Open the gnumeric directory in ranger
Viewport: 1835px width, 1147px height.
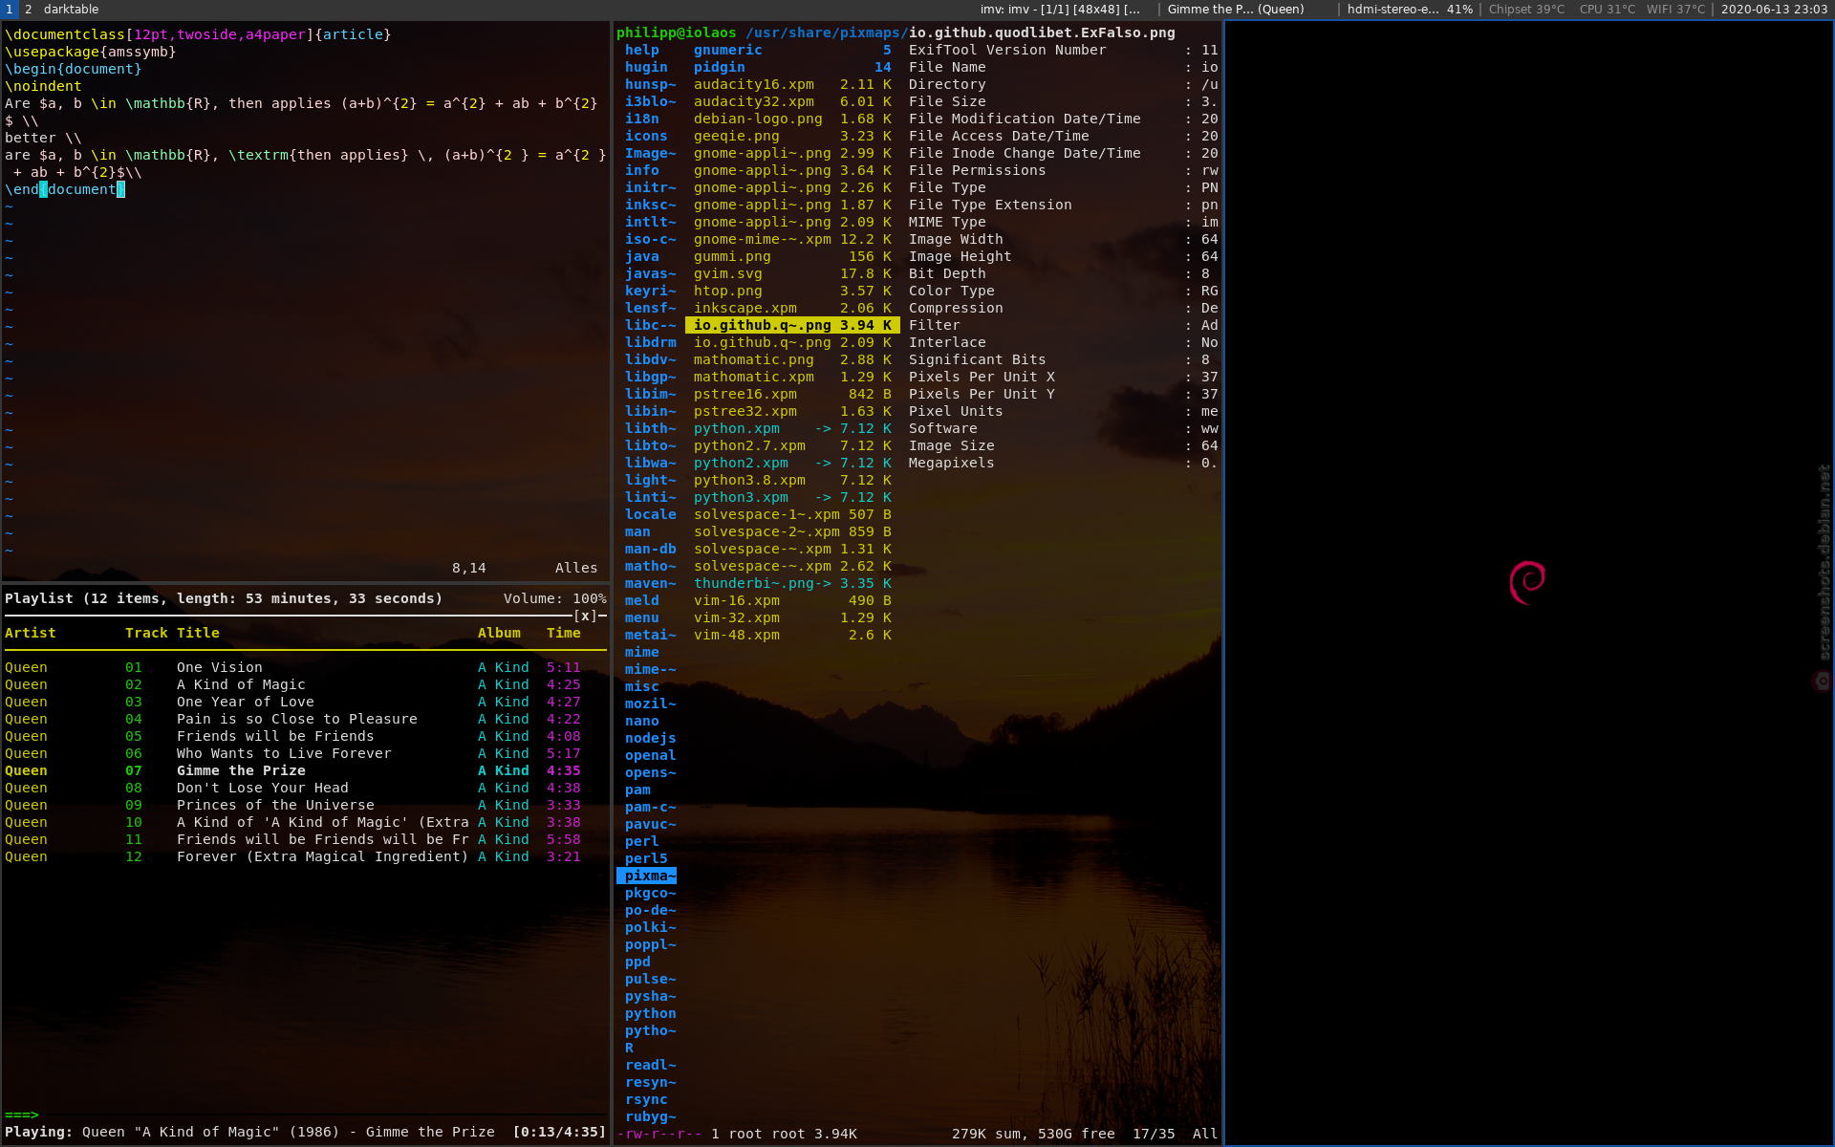click(792, 50)
